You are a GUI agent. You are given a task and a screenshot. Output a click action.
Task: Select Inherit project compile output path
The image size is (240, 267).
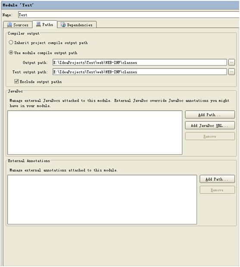click(11, 42)
